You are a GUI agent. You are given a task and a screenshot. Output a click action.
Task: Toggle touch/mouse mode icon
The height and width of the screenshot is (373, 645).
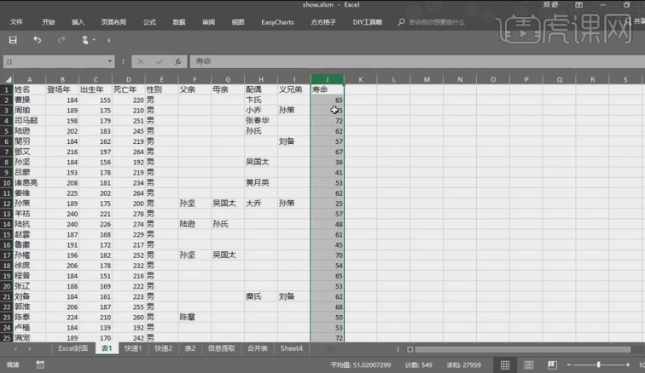84,40
